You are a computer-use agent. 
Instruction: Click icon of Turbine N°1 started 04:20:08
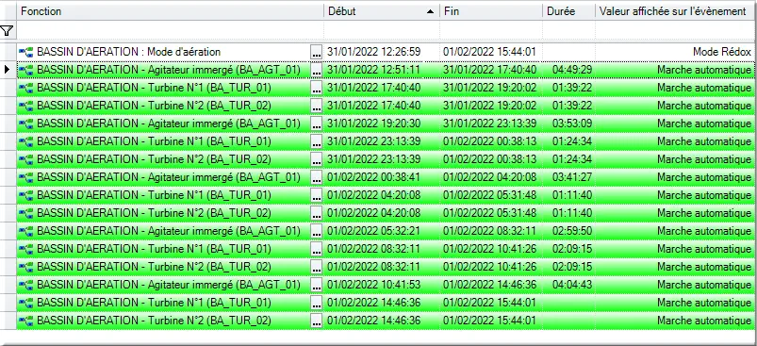click(x=26, y=195)
